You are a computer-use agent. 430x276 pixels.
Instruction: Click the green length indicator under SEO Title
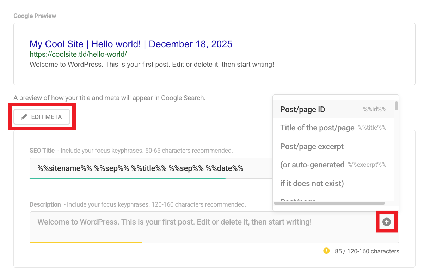click(x=128, y=178)
